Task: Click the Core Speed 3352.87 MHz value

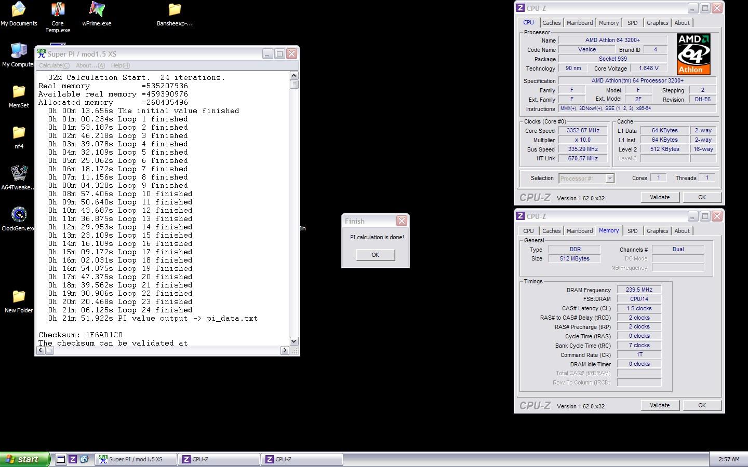Action: 583,131
